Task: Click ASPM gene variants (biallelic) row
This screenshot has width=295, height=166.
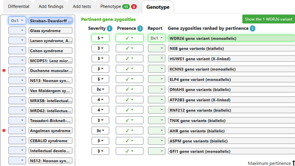Action: pos(232,141)
